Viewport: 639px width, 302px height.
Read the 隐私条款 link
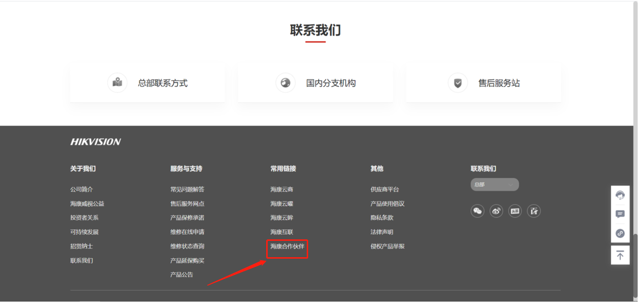tap(382, 218)
